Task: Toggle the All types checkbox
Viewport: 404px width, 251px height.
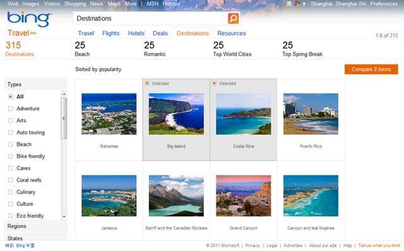Action: pyautogui.click(x=11, y=97)
